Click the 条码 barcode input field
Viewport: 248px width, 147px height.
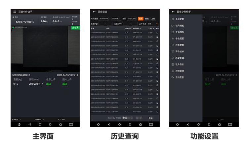click(x=132, y=19)
